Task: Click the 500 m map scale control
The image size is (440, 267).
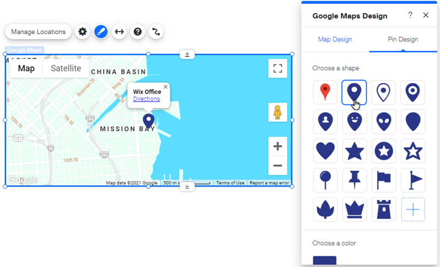Action: point(187,183)
